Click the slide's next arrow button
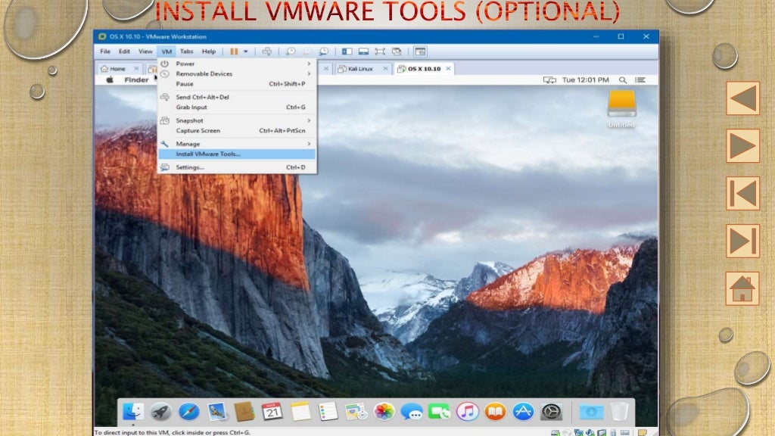 point(743,146)
